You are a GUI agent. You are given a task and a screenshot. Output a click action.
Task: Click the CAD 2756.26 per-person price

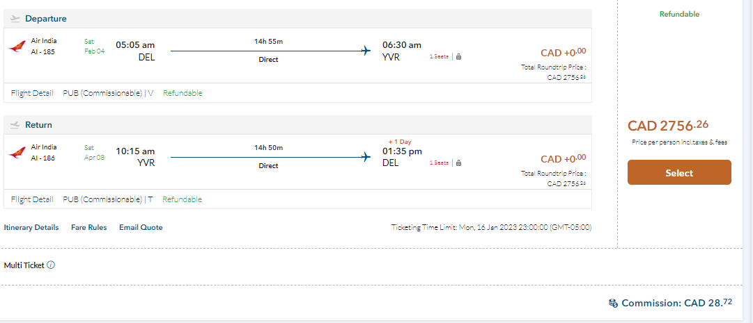coord(667,126)
